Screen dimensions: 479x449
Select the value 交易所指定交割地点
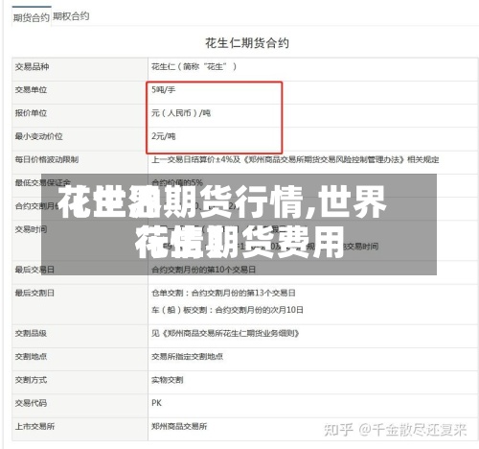(188, 357)
